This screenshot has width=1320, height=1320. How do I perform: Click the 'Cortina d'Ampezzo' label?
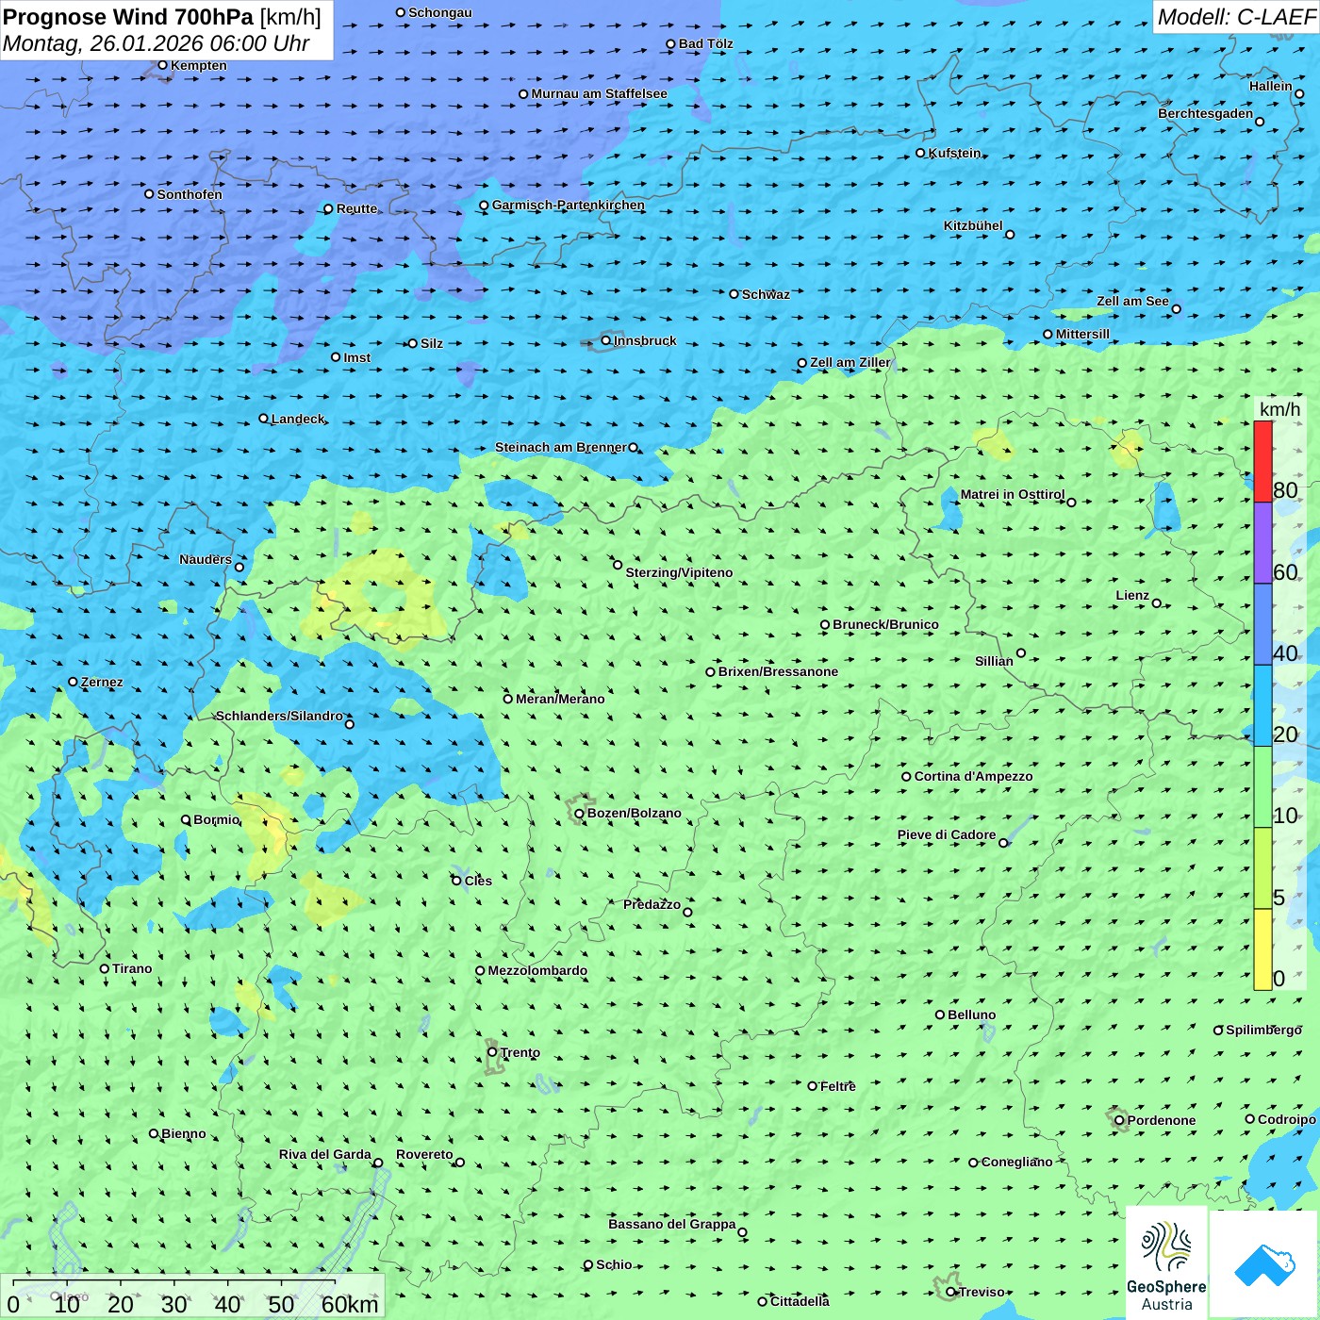973,776
